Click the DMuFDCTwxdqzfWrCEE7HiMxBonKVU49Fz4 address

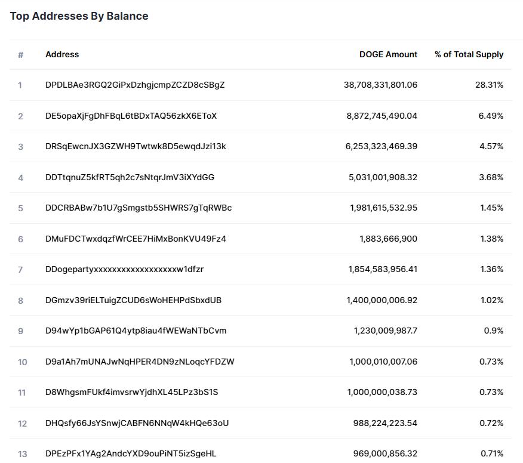[x=136, y=239]
